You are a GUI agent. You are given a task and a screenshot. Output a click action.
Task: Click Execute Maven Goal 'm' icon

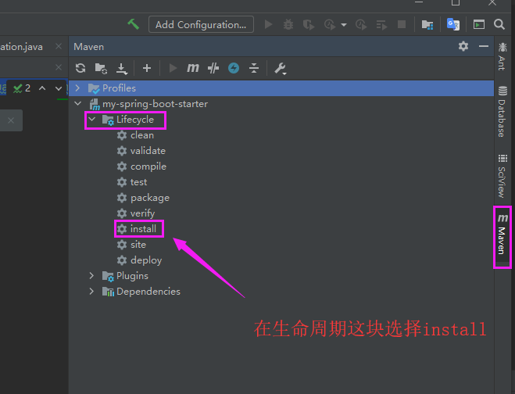[193, 68]
